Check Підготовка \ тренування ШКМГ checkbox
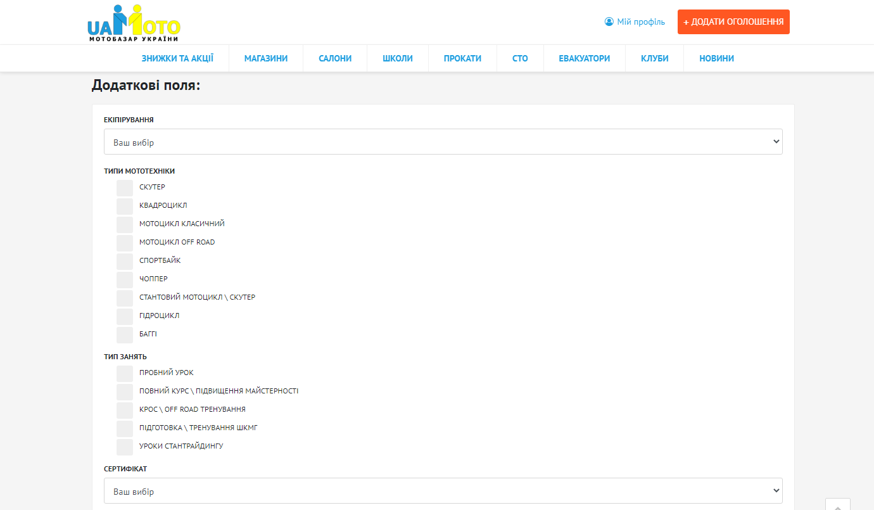The image size is (874, 510). (125, 428)
